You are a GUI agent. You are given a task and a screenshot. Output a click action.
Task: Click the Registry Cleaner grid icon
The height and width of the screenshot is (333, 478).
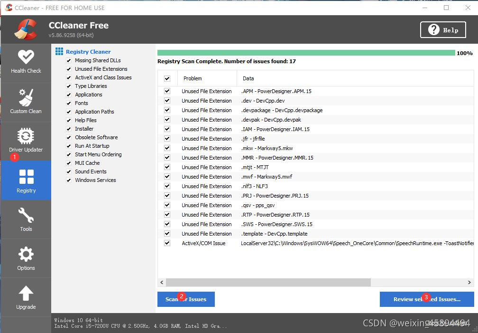coord(59,51)
